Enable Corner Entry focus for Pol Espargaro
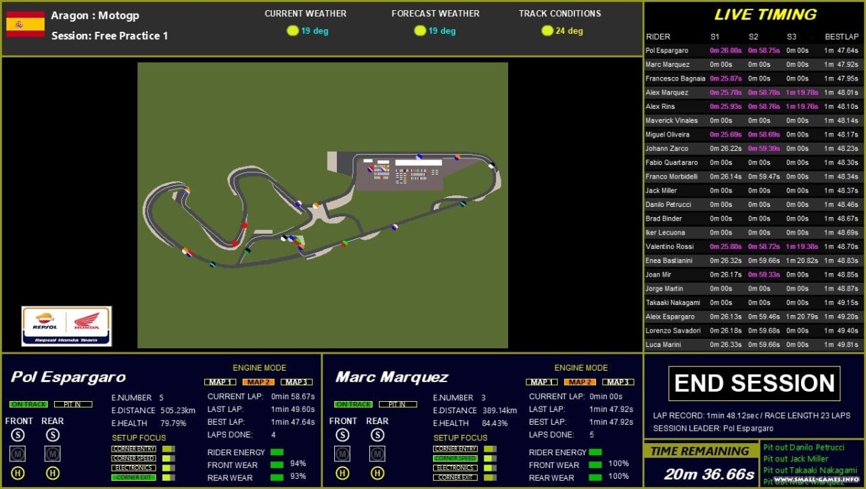This screenshot has width=866, height=489. tap(134, 449)
